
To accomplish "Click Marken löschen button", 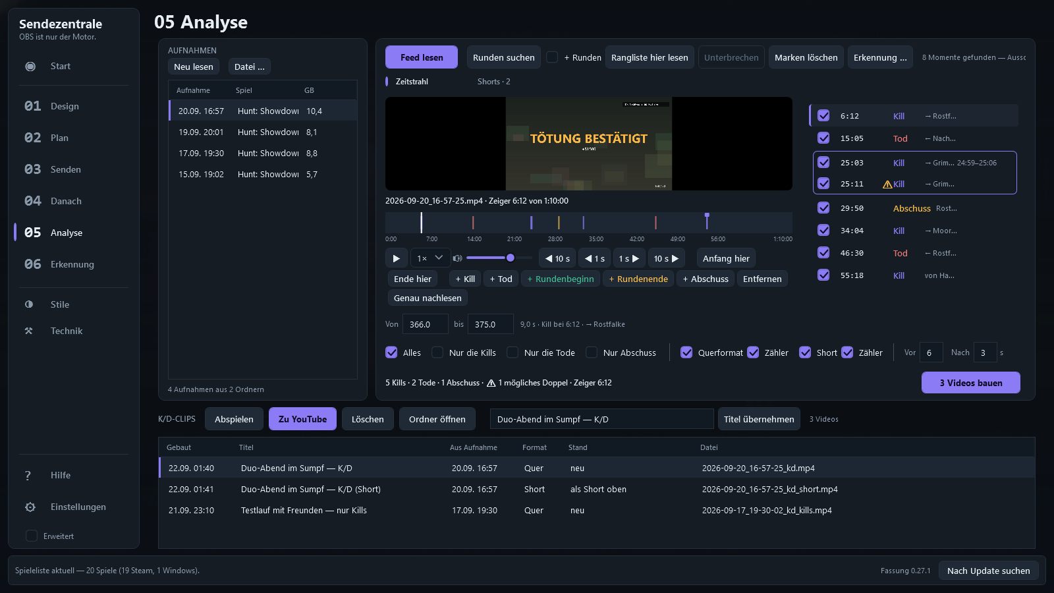I will (x=806, y=57).
